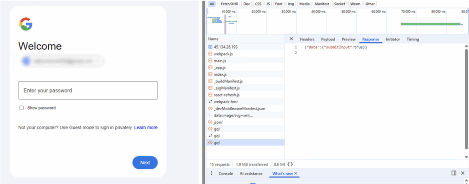
Task: Click the pretty-print braces icon
Action: pyautogui.click(x=290, y=164)
